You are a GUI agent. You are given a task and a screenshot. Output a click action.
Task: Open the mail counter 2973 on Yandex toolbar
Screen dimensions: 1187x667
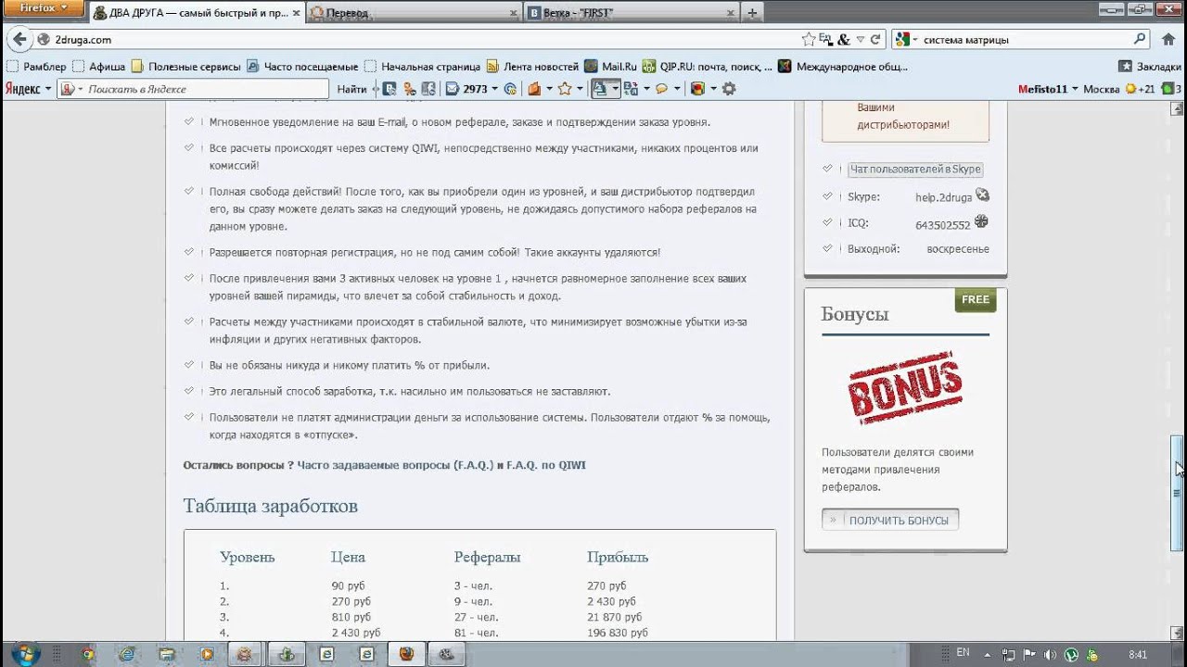coord(473,89)
